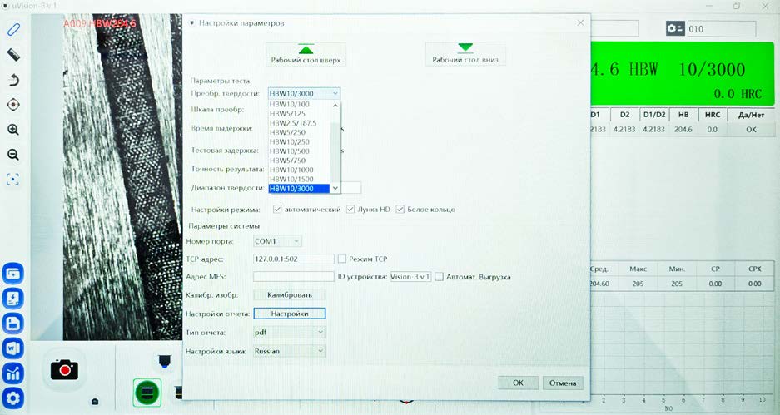Toggle the Лунка HD checkbox
The width and height of the screenshot is (780, 415).
pos(350,210)
